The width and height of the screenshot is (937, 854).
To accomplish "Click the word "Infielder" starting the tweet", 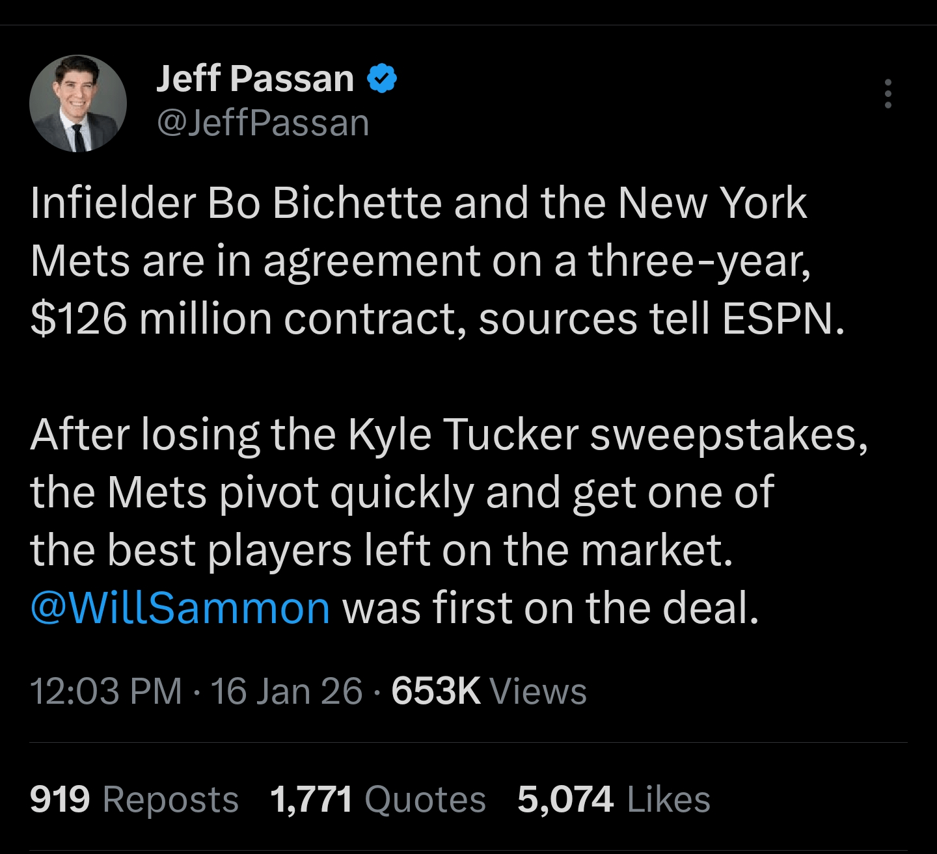I will coord(113,203).
